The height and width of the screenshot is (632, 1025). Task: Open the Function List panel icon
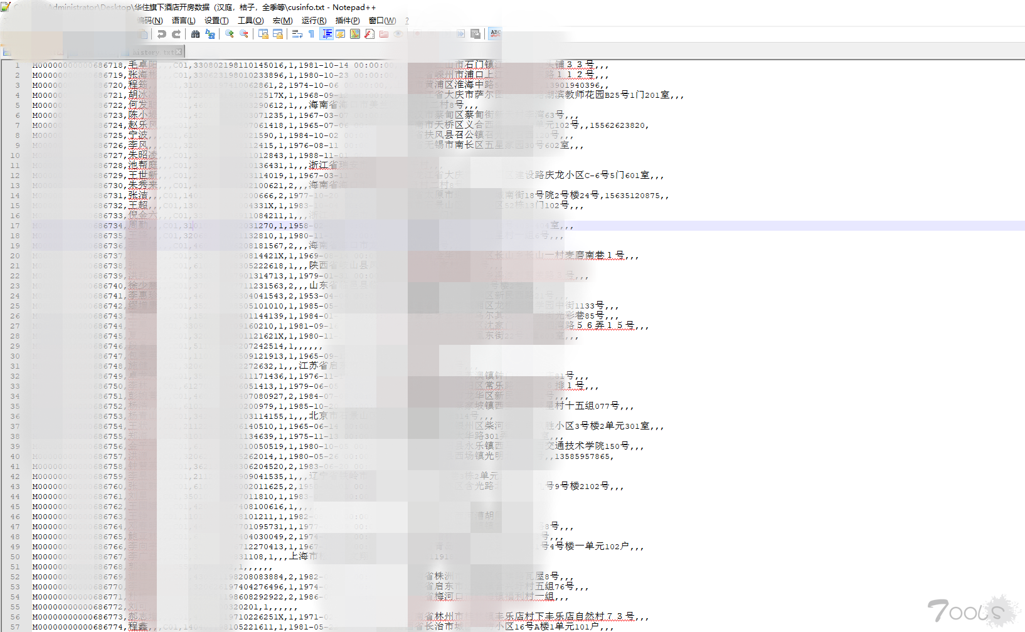point(369,34)
